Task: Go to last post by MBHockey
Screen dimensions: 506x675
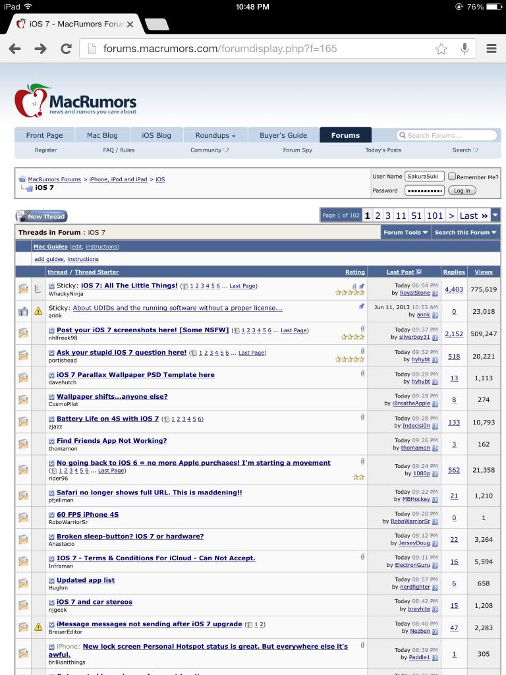Action: coord(435,500)
